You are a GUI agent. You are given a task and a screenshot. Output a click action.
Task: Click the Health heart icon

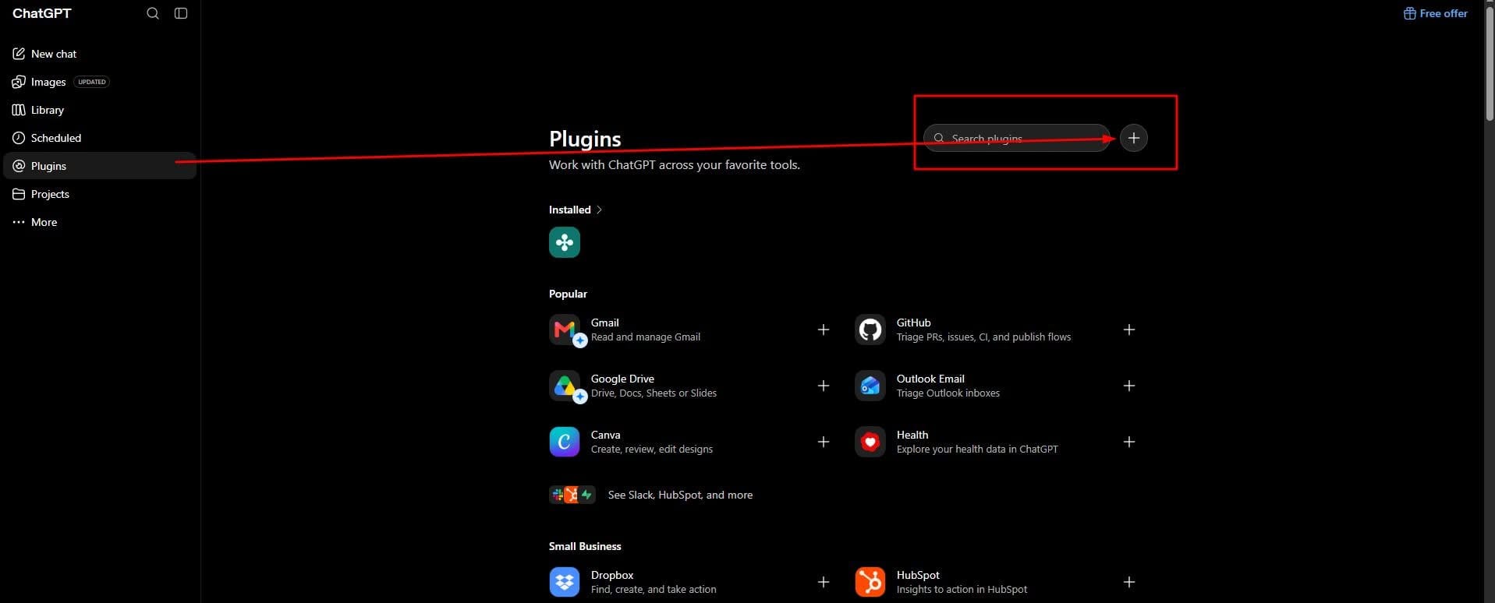[870, 442]
